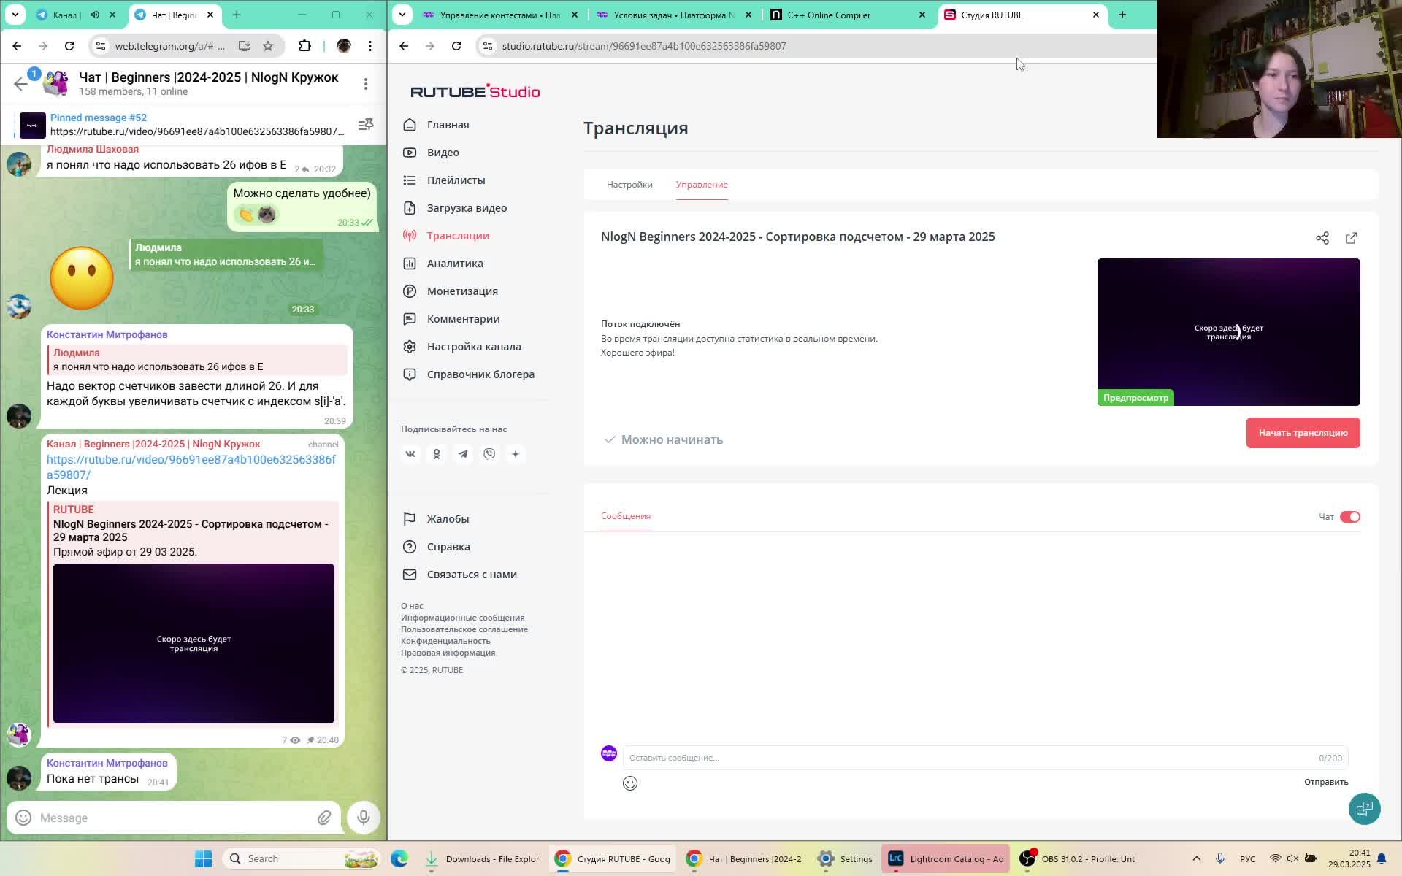Open the support chat bubble icon
This screenshot has width=1402, height=876.
click(x=1364, y=809)
